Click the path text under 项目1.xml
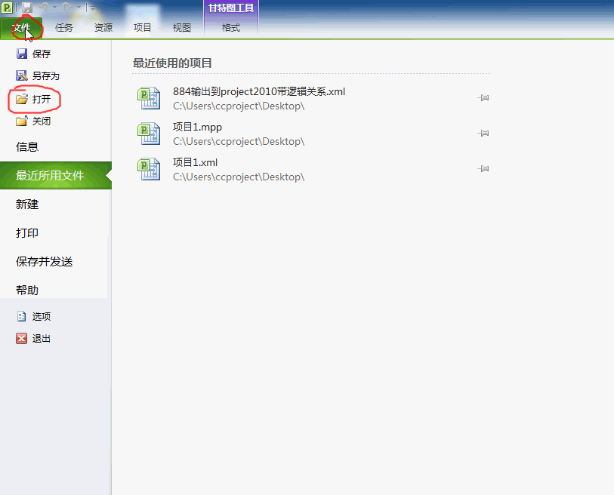614x495 pixels. pyautogui.click(x=239, y=177)
